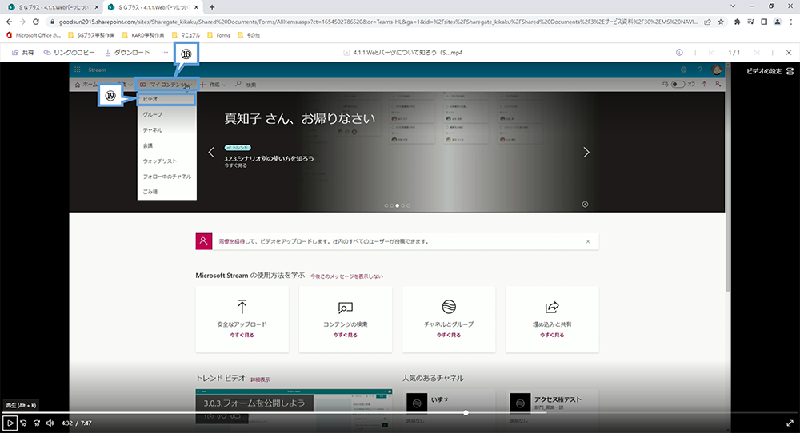Screen dimensions: 800x433
Task: Click the Stream app launcher waffle icon
Action: pos(78,70)
